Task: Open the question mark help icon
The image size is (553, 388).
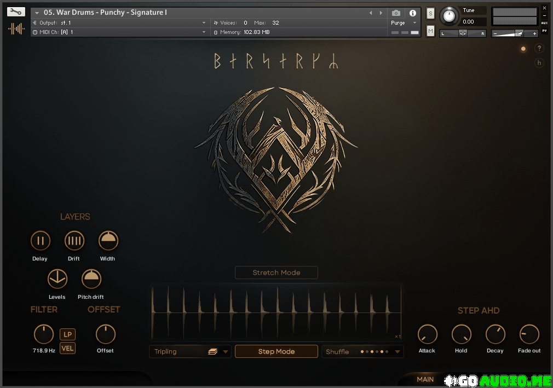Action: tap(539, 49)
